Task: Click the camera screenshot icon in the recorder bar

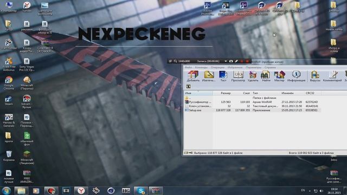Action: (x=231, y=61)
